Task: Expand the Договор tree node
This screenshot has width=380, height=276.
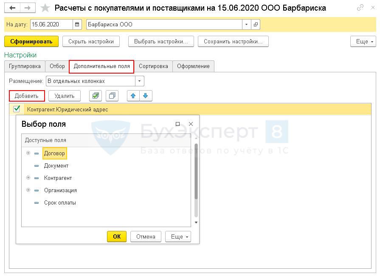Action: (x=28, y=153)
